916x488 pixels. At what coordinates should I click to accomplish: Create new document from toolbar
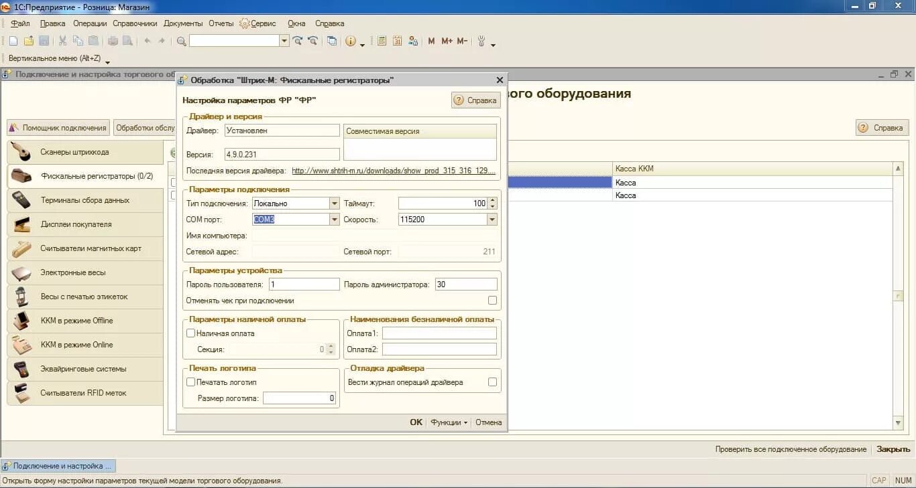point(13,41)
